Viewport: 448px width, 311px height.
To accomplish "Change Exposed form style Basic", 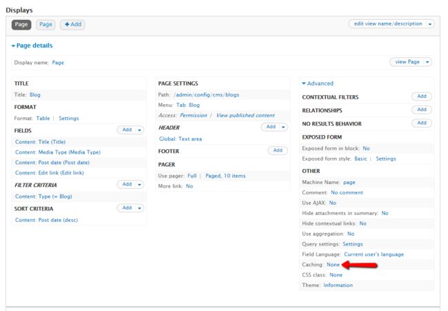I will pos(360,159).
